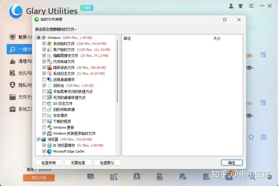Click the Glary refresh circle icon
This screenshot has height=186, width=278.
pos(251,137)
